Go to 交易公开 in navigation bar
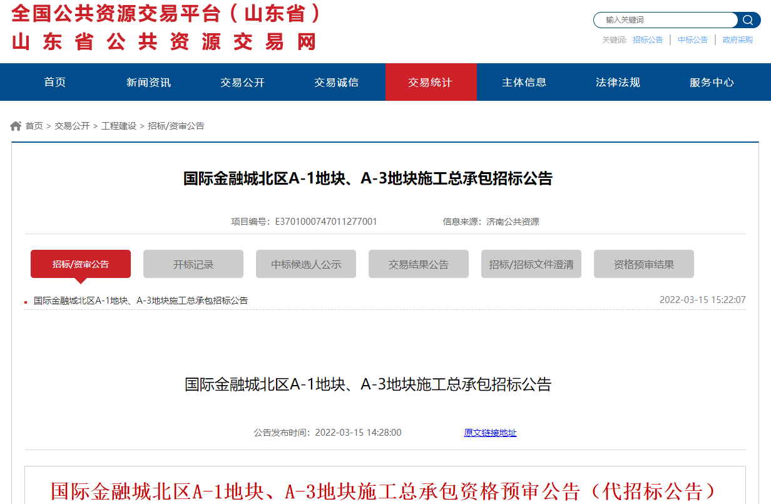The height and width of the screenshot is (504, 771). point(242,82)
